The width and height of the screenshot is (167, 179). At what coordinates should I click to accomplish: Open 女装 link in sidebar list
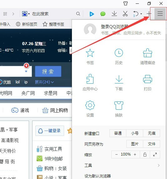click(63, 168)
